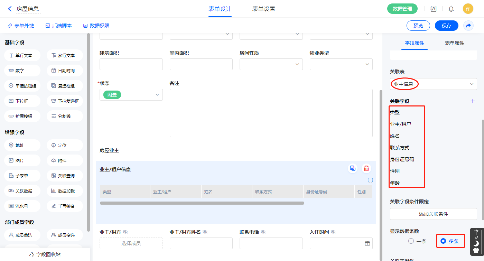
Task: Toggle the eye icon next to 联系电话
Action: [x=263, y=232]
